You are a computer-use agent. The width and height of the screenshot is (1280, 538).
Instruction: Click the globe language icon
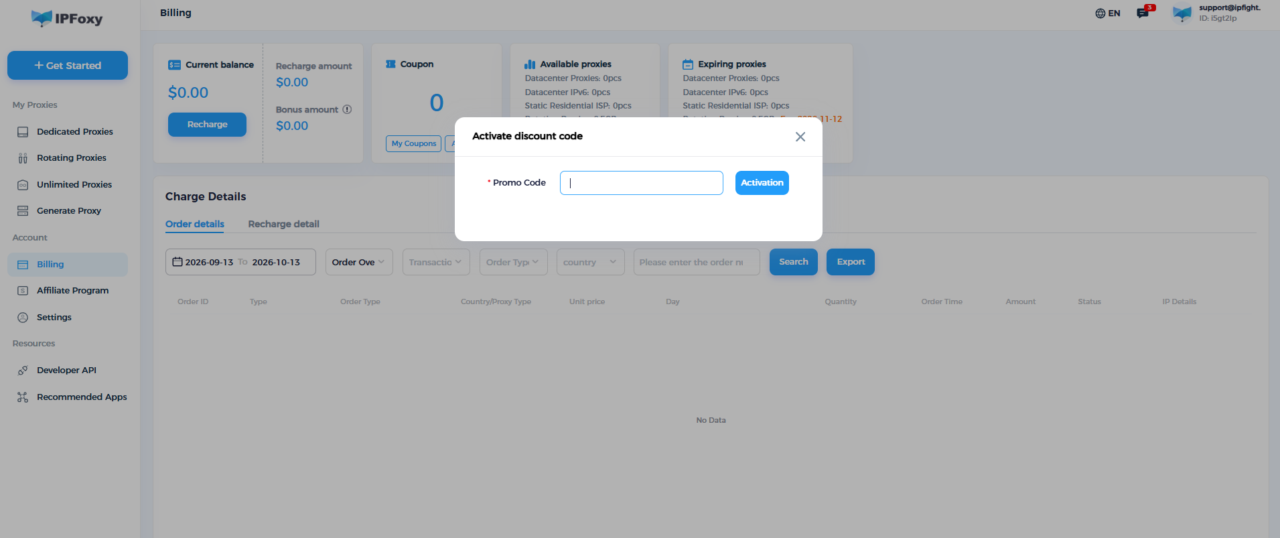(1100, 13)
